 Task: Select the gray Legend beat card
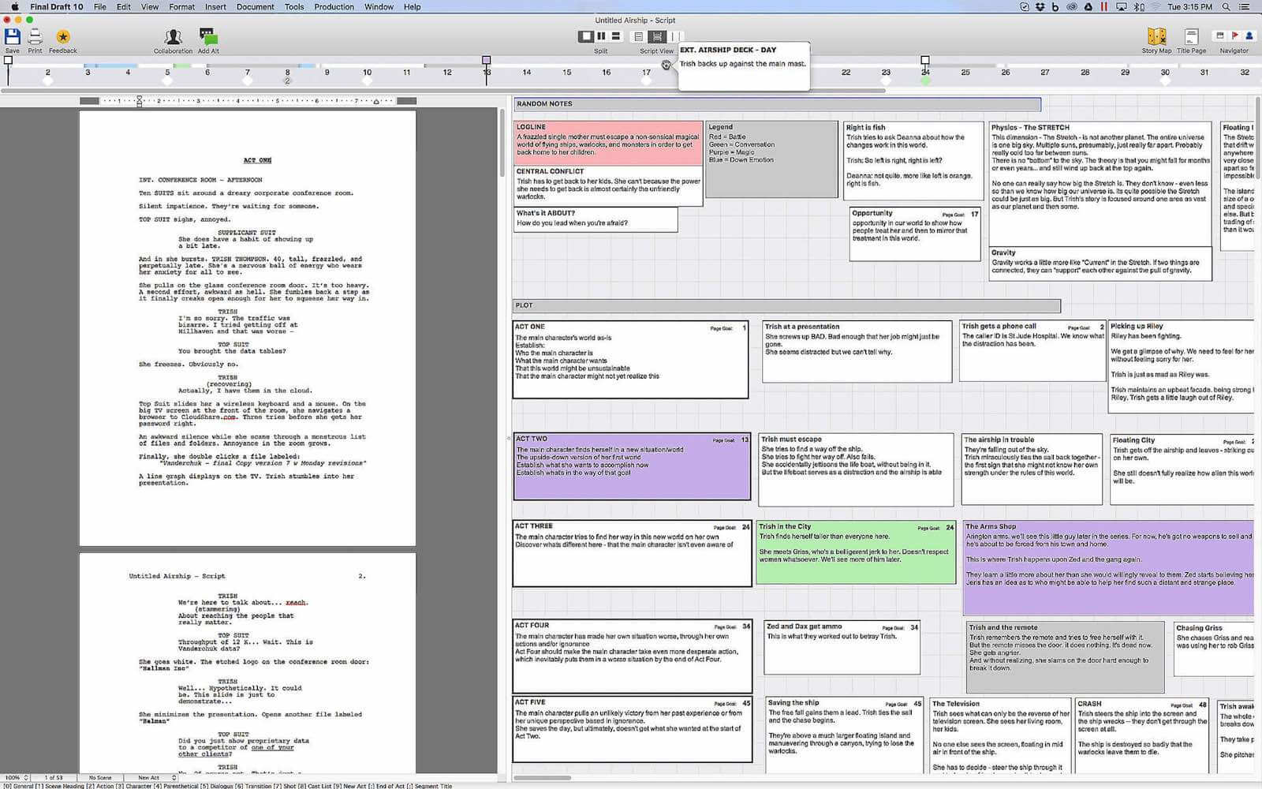771,159
